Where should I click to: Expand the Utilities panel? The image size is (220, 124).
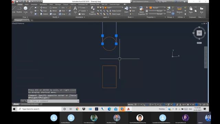[x=181, y=17]
